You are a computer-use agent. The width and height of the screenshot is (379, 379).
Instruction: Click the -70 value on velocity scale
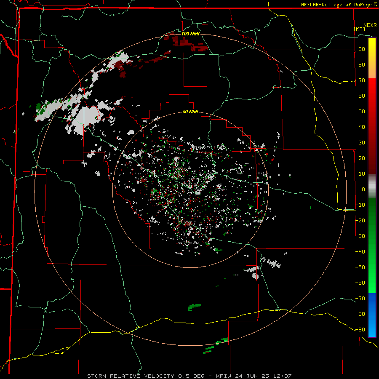[x=360, y=299]
